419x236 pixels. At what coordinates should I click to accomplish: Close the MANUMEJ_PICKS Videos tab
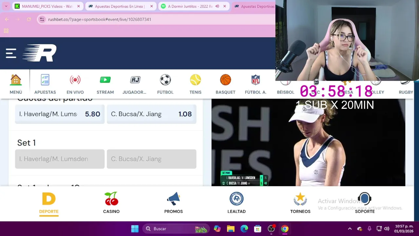(78, 6)
